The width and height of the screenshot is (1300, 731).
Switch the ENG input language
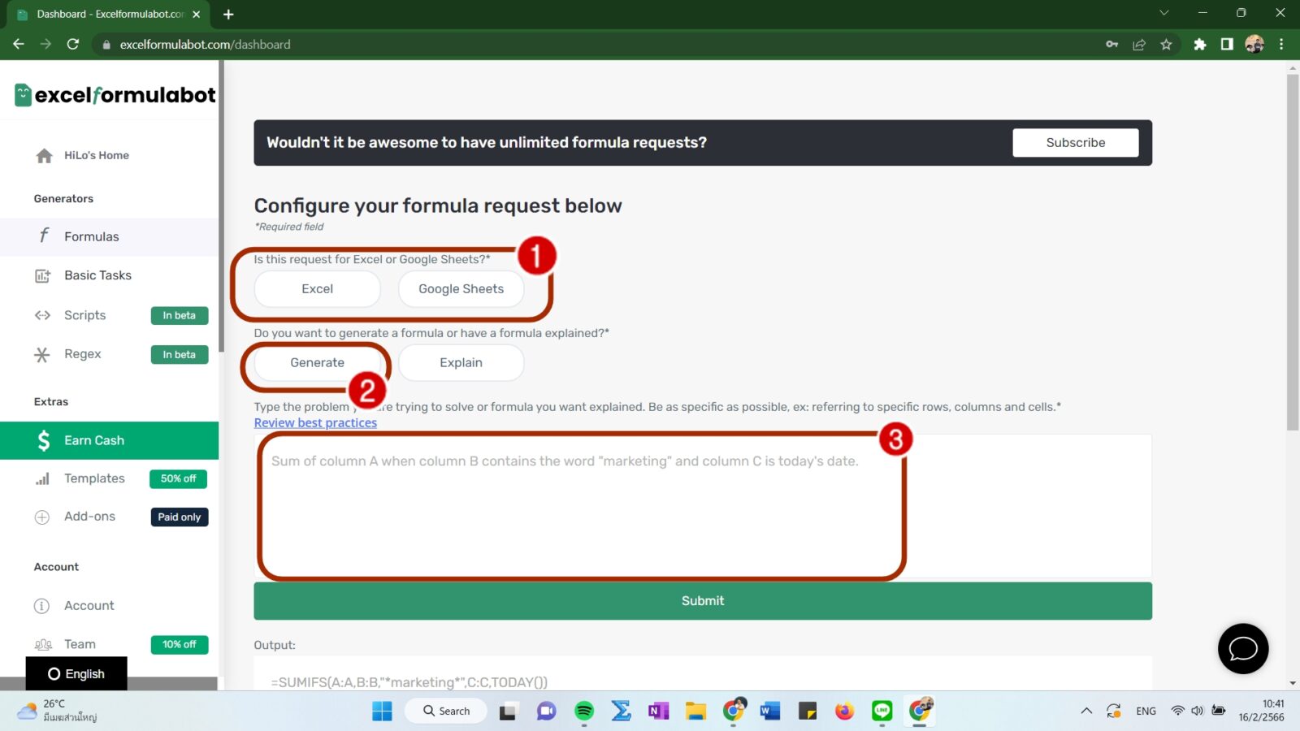click(x=1146, y=712)
